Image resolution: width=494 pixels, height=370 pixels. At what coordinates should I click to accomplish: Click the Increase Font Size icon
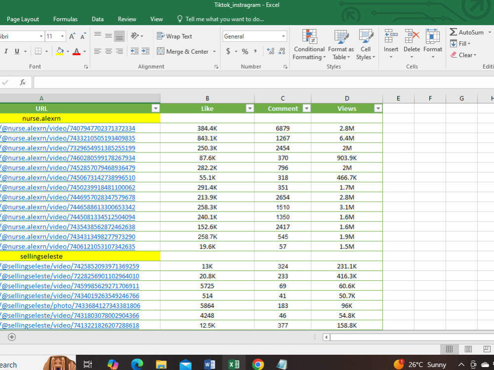coord(72,36)
